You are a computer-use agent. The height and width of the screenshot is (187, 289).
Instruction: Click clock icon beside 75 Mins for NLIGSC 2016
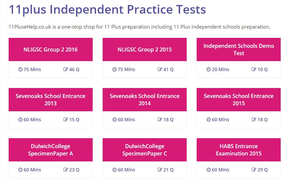pyautogui.click(x=21, y=69)
